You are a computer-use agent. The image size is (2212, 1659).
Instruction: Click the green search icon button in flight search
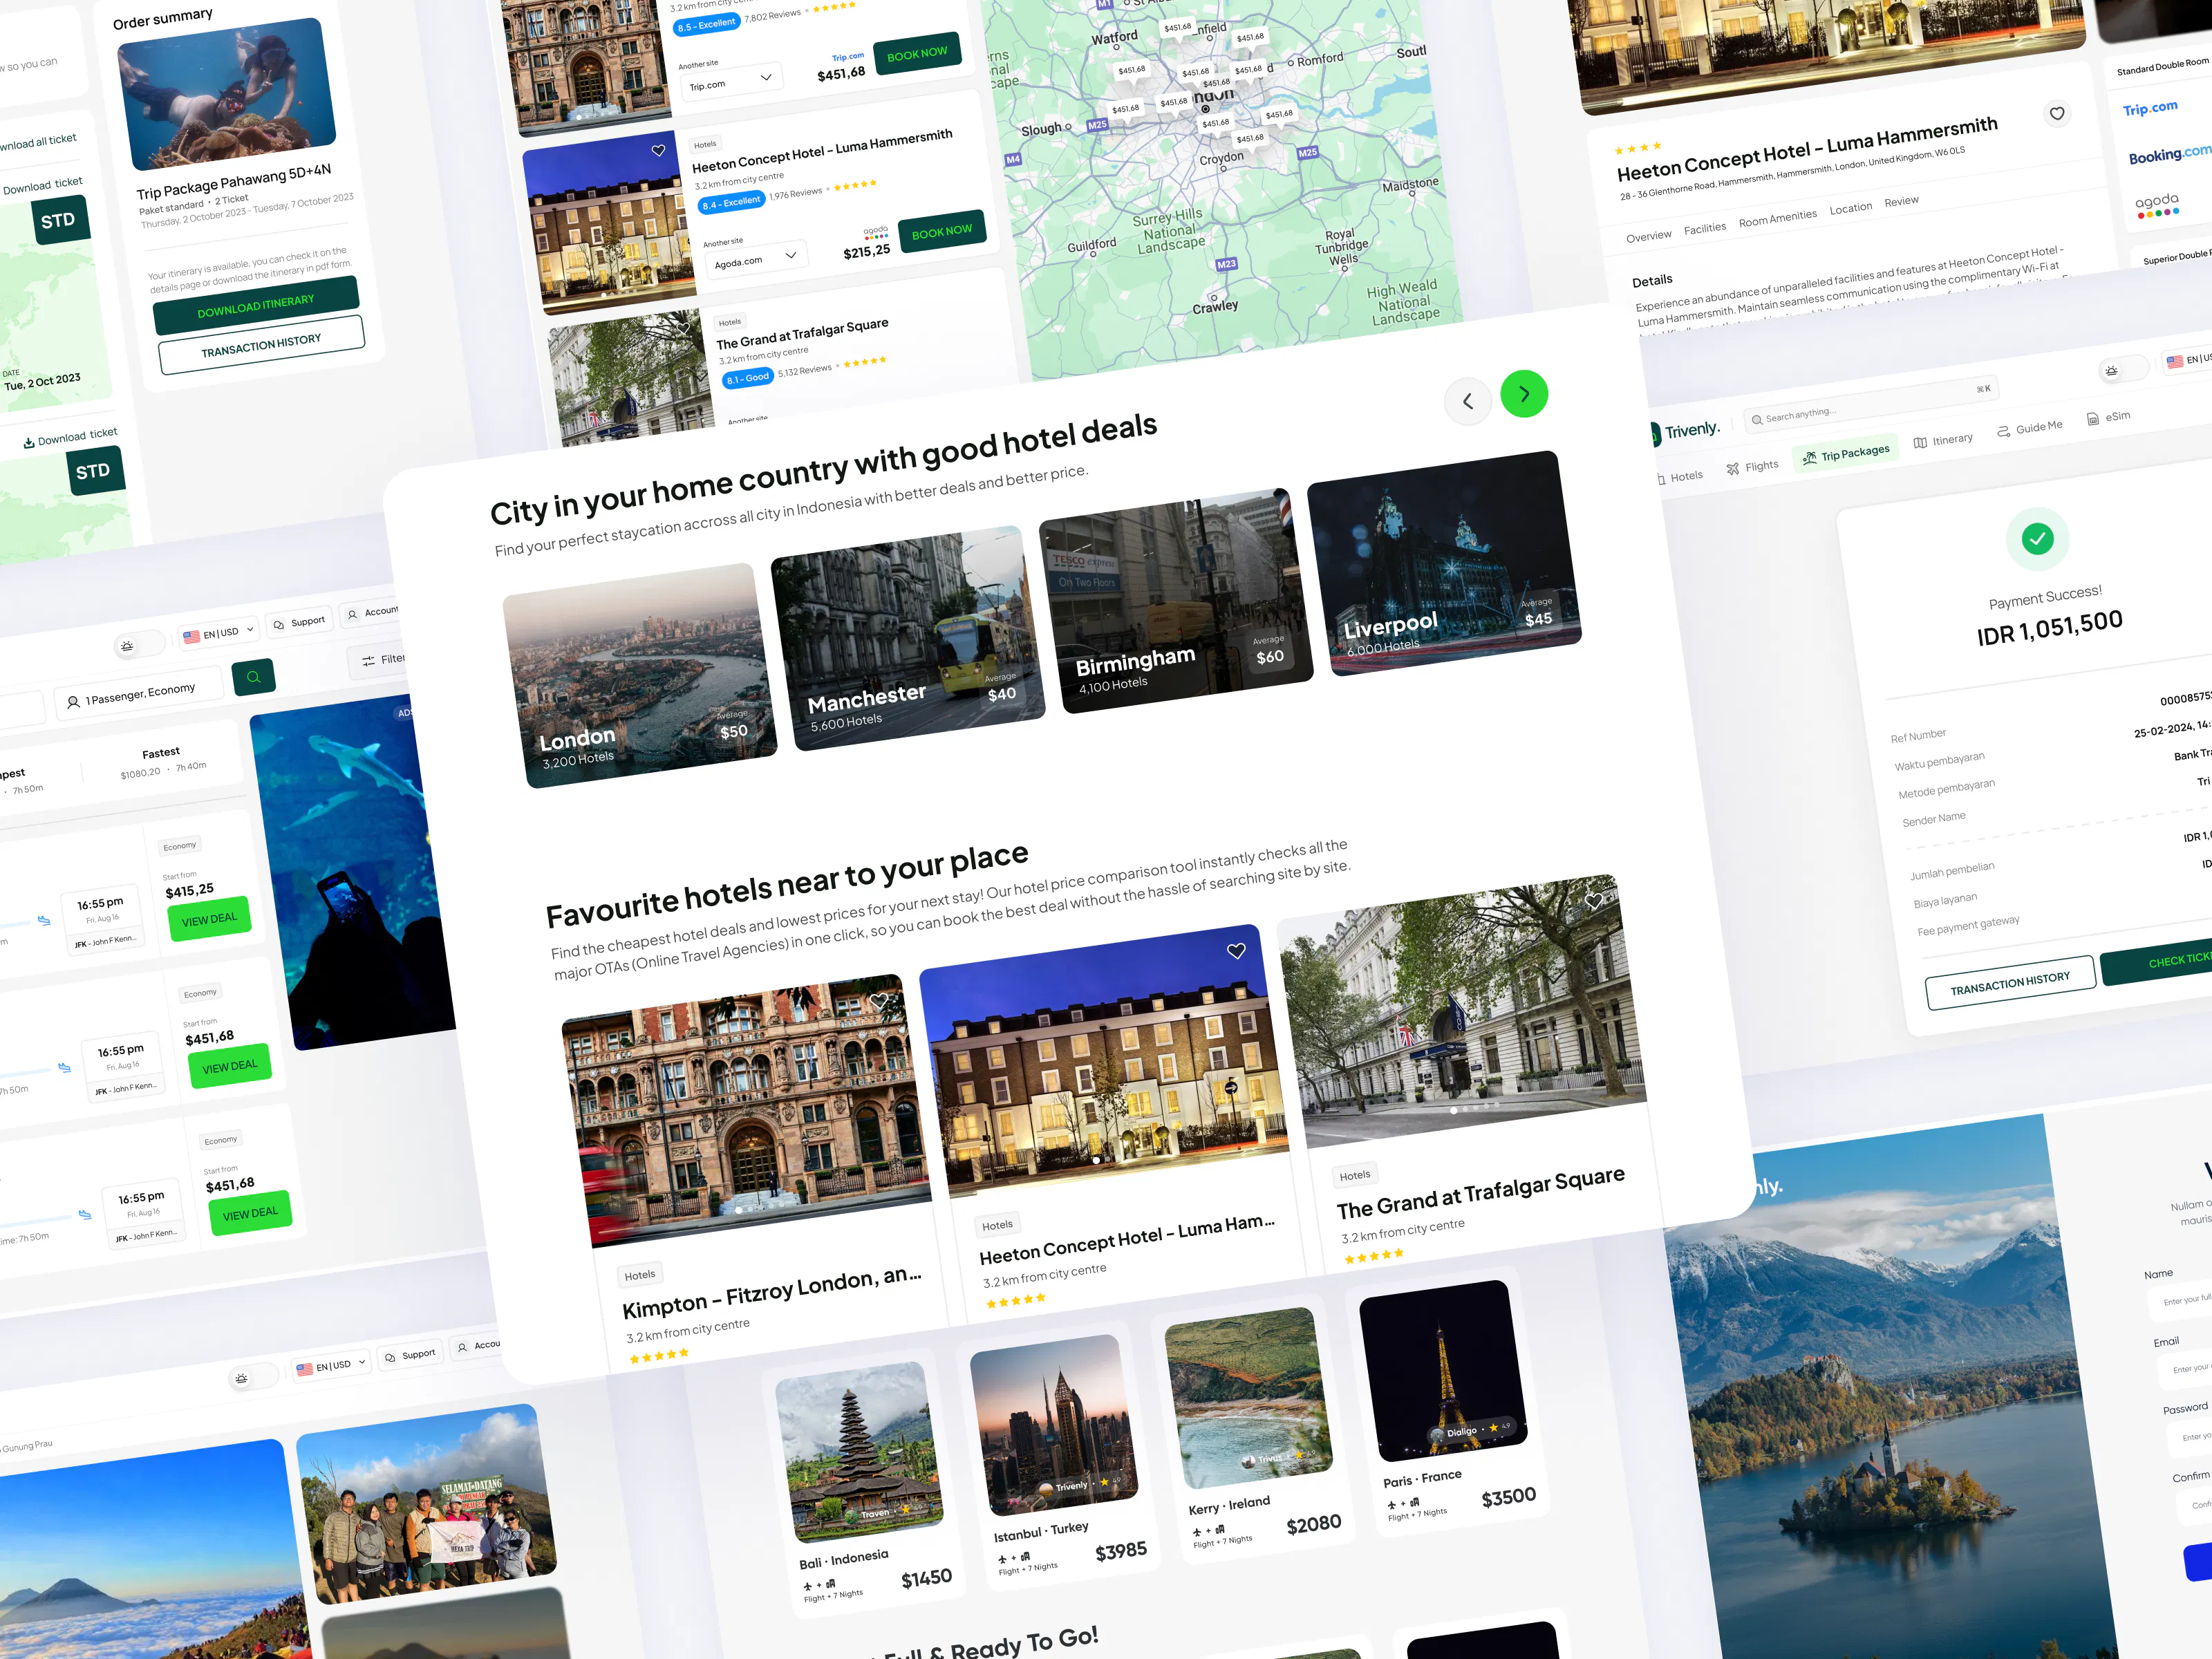click(253, 677)
